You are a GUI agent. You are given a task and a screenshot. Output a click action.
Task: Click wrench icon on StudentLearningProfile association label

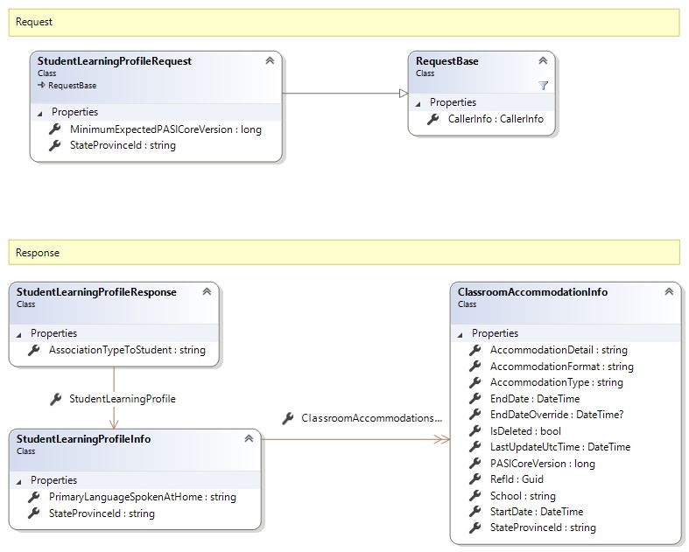[x=54, y=399]
